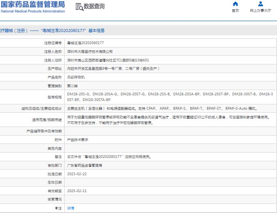Click the 型号规格 row label
This screenshot has width=277, height=214.
coord(54,97)
